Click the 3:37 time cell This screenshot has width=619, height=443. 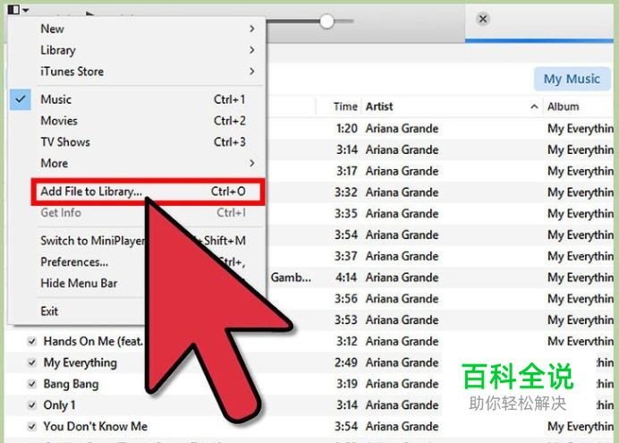(346, 256)
